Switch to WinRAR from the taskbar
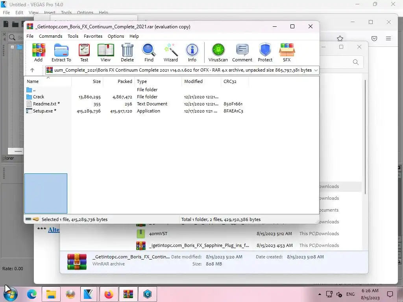This screenshot has height=302, width=403. point(128,294)
